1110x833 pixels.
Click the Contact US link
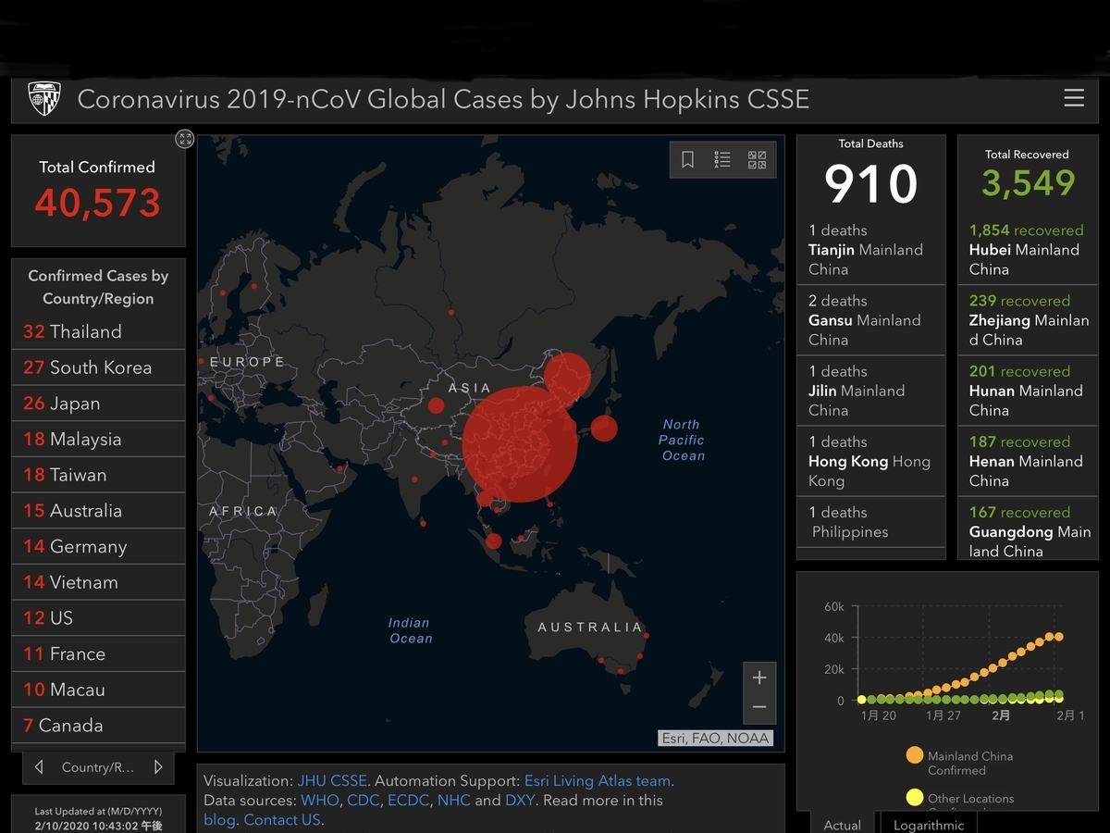pyautogui.click(x=282, y=819)
